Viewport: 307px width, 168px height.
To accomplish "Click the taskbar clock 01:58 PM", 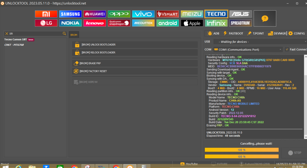I will pos(298,167).
